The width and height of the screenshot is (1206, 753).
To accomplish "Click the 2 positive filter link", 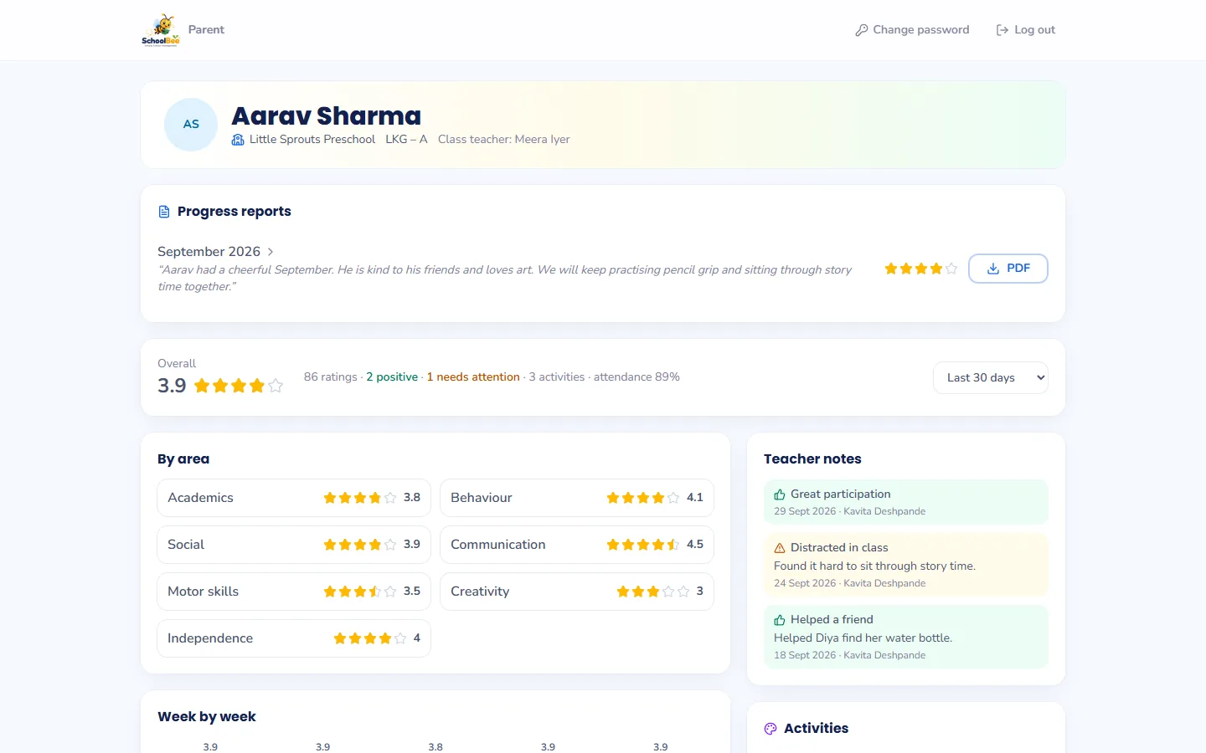I will tap(392, 377).
